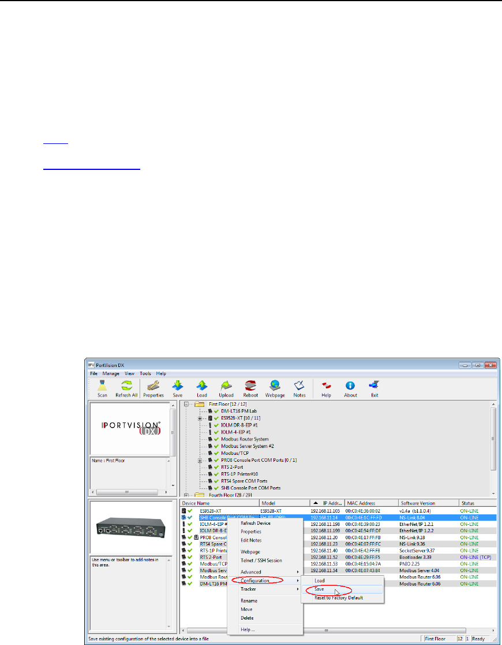Choose Move in context menu
This screenshot has width=502, height=645.
[x=265, y=610]
